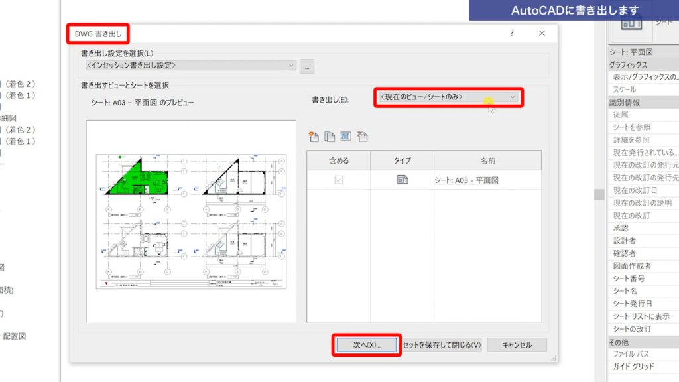Viewport: 679px width, 382px height.
Task: Click the Rename Set icon
Action: coord(345,137)
